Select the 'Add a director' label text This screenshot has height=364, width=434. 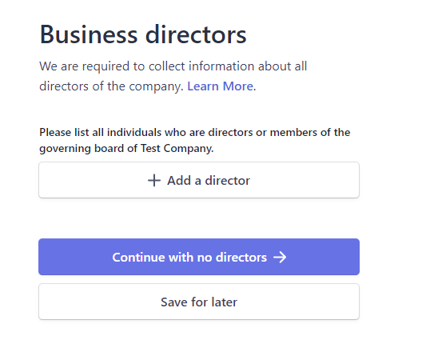click(x=209, y=181)
